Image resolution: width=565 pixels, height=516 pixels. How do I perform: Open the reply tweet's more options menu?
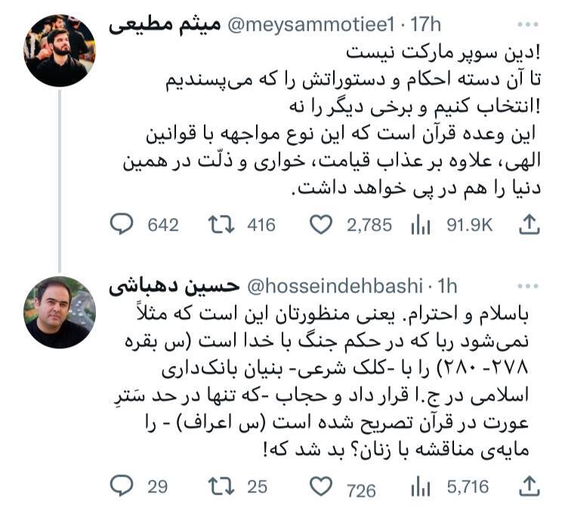[x=530, y=287]
